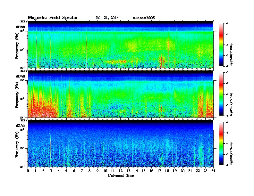
Task: Click the 'Universal Time' axis label
Action: tap(121, 176)
